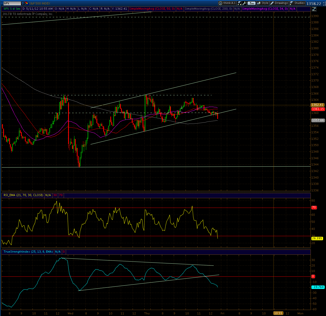Click the Fri label on time axis
The height and width of the screenshot is (316, 326).
(x=222, y=313)
